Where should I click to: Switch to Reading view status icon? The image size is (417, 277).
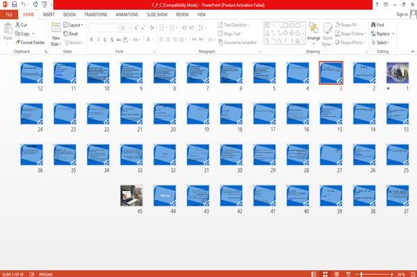tap(336, 274)
